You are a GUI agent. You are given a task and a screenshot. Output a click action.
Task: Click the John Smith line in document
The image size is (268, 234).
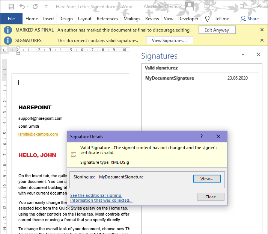pyautogui.click(x=29, y=126)
